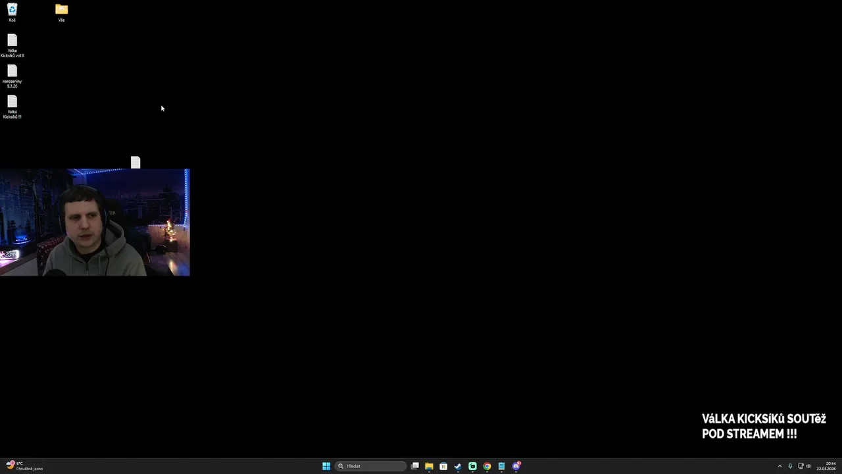Viewport: 842px width, 474px height.
Task: Click the Hledat search box in the taskbar
Action: pos(371,466)
